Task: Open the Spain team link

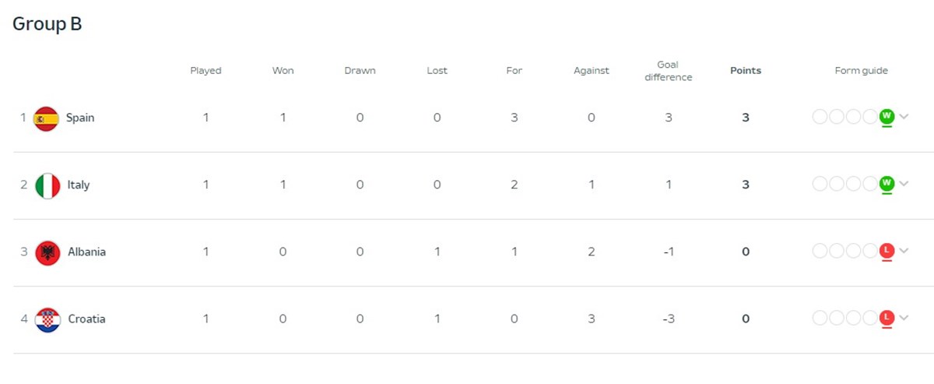Action: pos(80,118)
